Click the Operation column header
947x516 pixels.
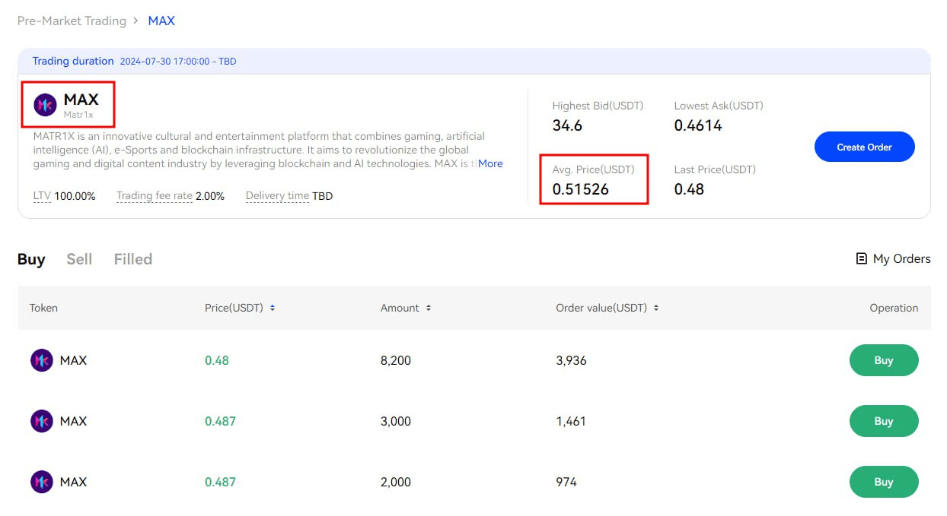(x=894, y=308)
